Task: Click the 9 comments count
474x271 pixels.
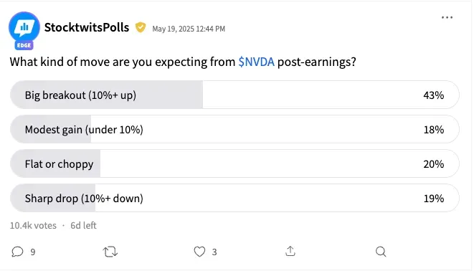Action: point(33,252)
